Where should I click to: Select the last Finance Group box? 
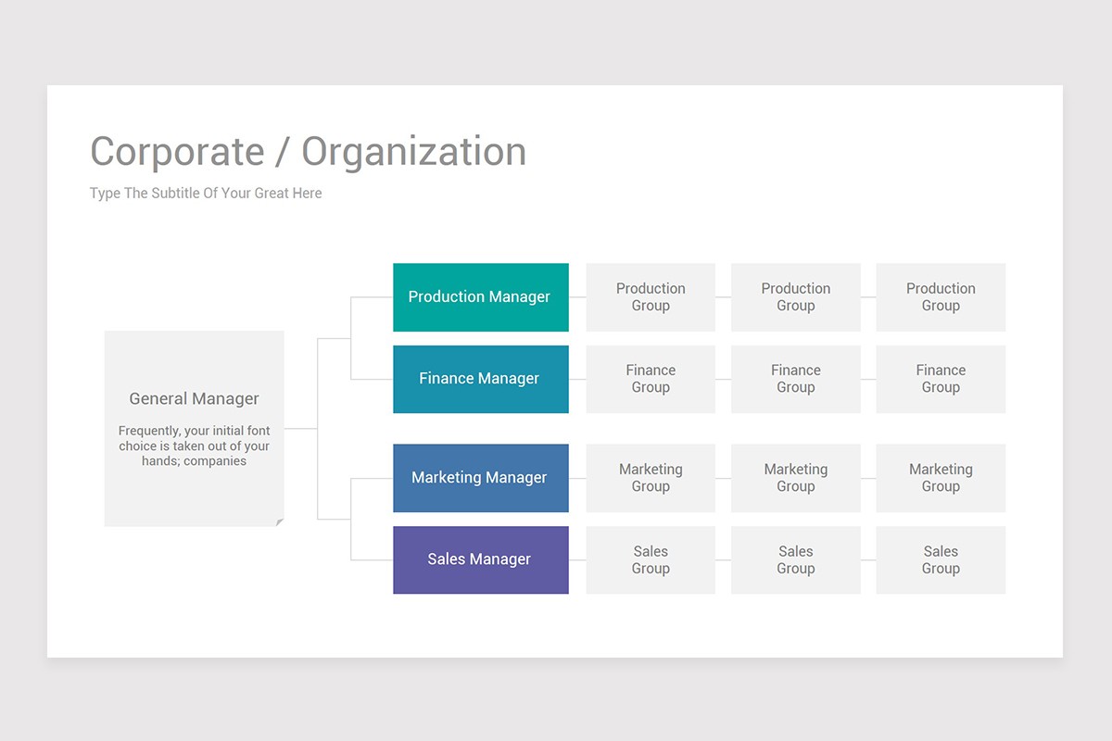point(941,379)
